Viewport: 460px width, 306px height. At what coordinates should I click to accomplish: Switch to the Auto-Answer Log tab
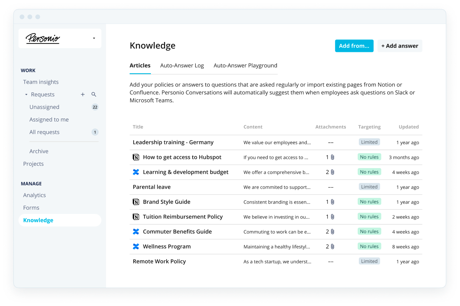tap(182, 65)
